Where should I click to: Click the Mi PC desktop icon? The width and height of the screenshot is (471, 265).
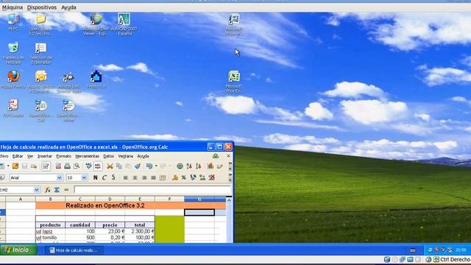pyautogui.click(x=13, y=22)
